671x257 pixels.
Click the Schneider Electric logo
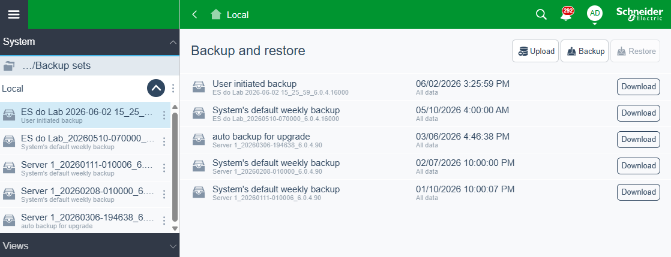point(639,14)
